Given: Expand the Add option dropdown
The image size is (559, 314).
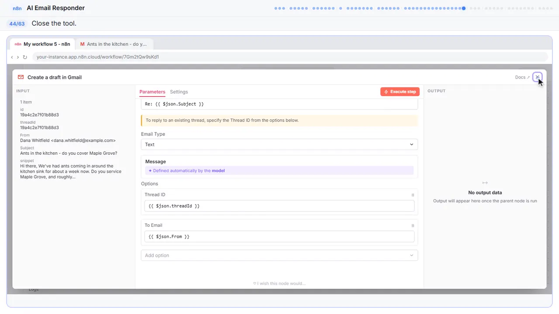Looking at the screenshot, I should pyautogui.click(x=279, y=255).
